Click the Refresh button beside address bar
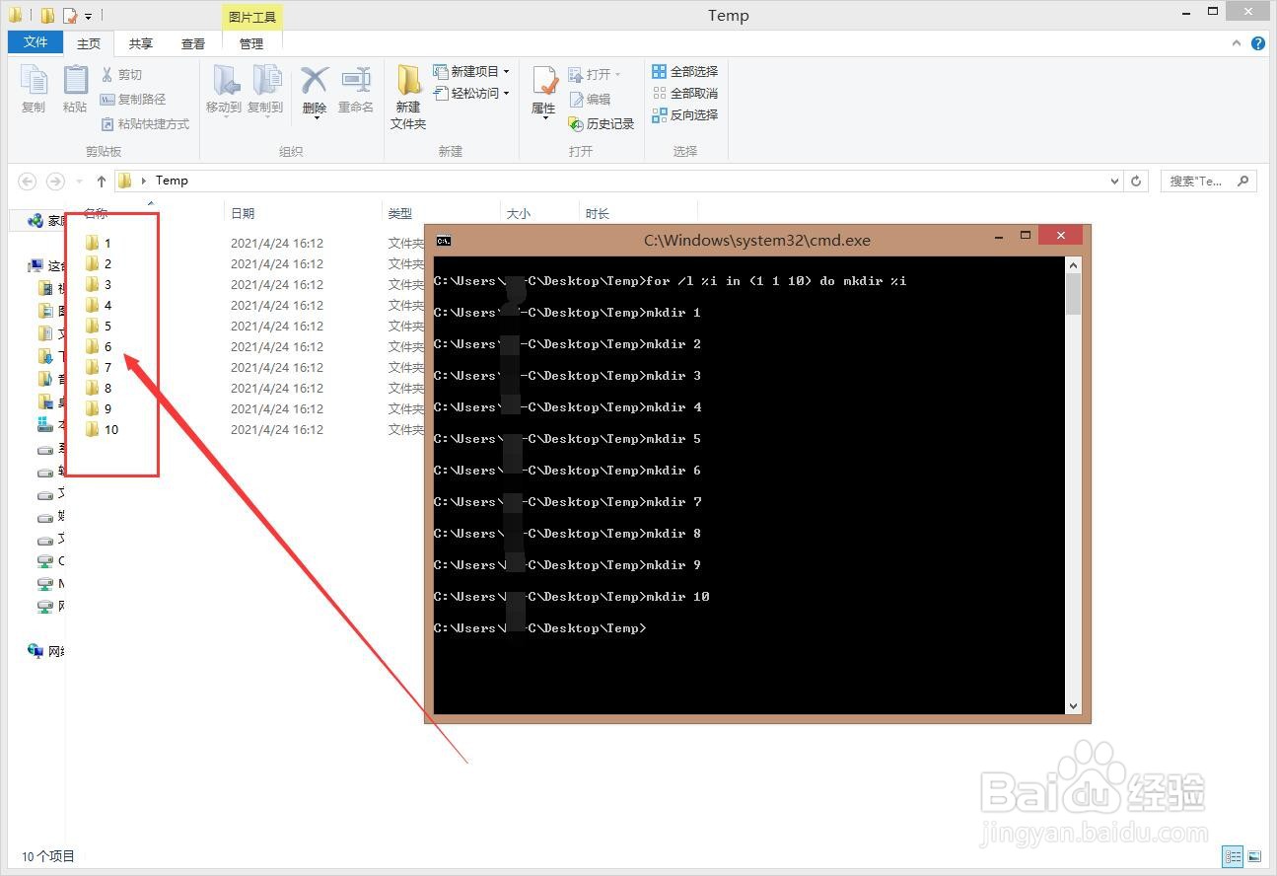This screenshot has height=876, width=1277. (1136, 182)
